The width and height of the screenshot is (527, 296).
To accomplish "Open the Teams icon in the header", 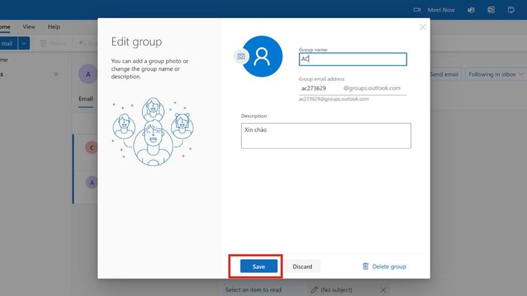I will (x=471, y=10).
